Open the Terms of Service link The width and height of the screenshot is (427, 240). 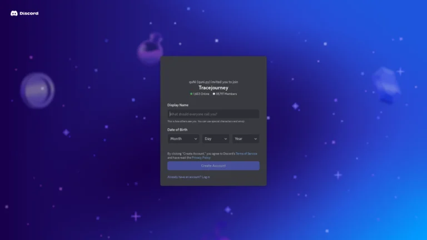coord(246,153)
